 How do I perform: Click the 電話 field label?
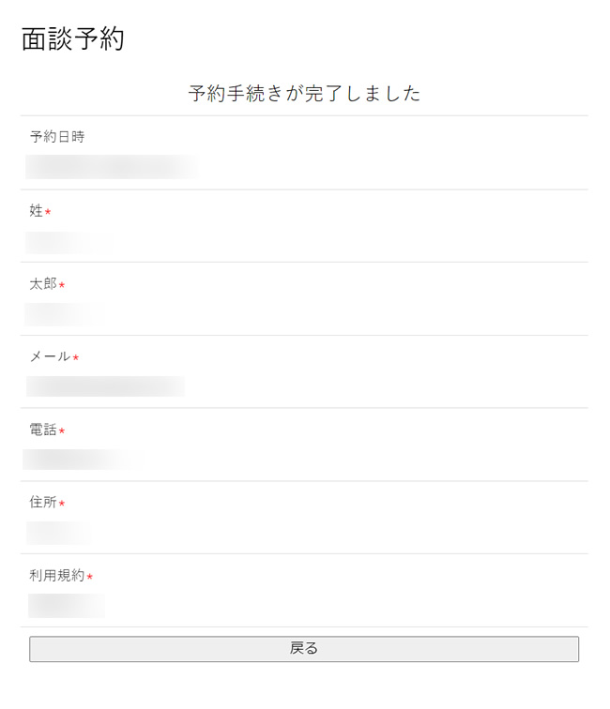(43, 430)
